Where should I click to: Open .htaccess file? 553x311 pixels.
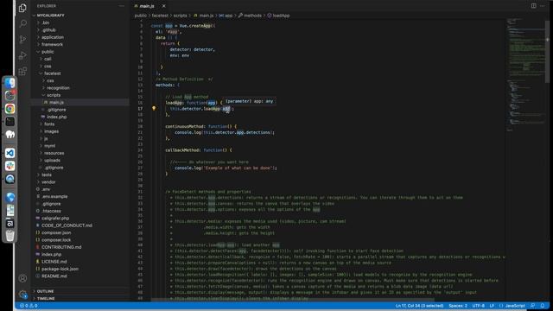51,211
